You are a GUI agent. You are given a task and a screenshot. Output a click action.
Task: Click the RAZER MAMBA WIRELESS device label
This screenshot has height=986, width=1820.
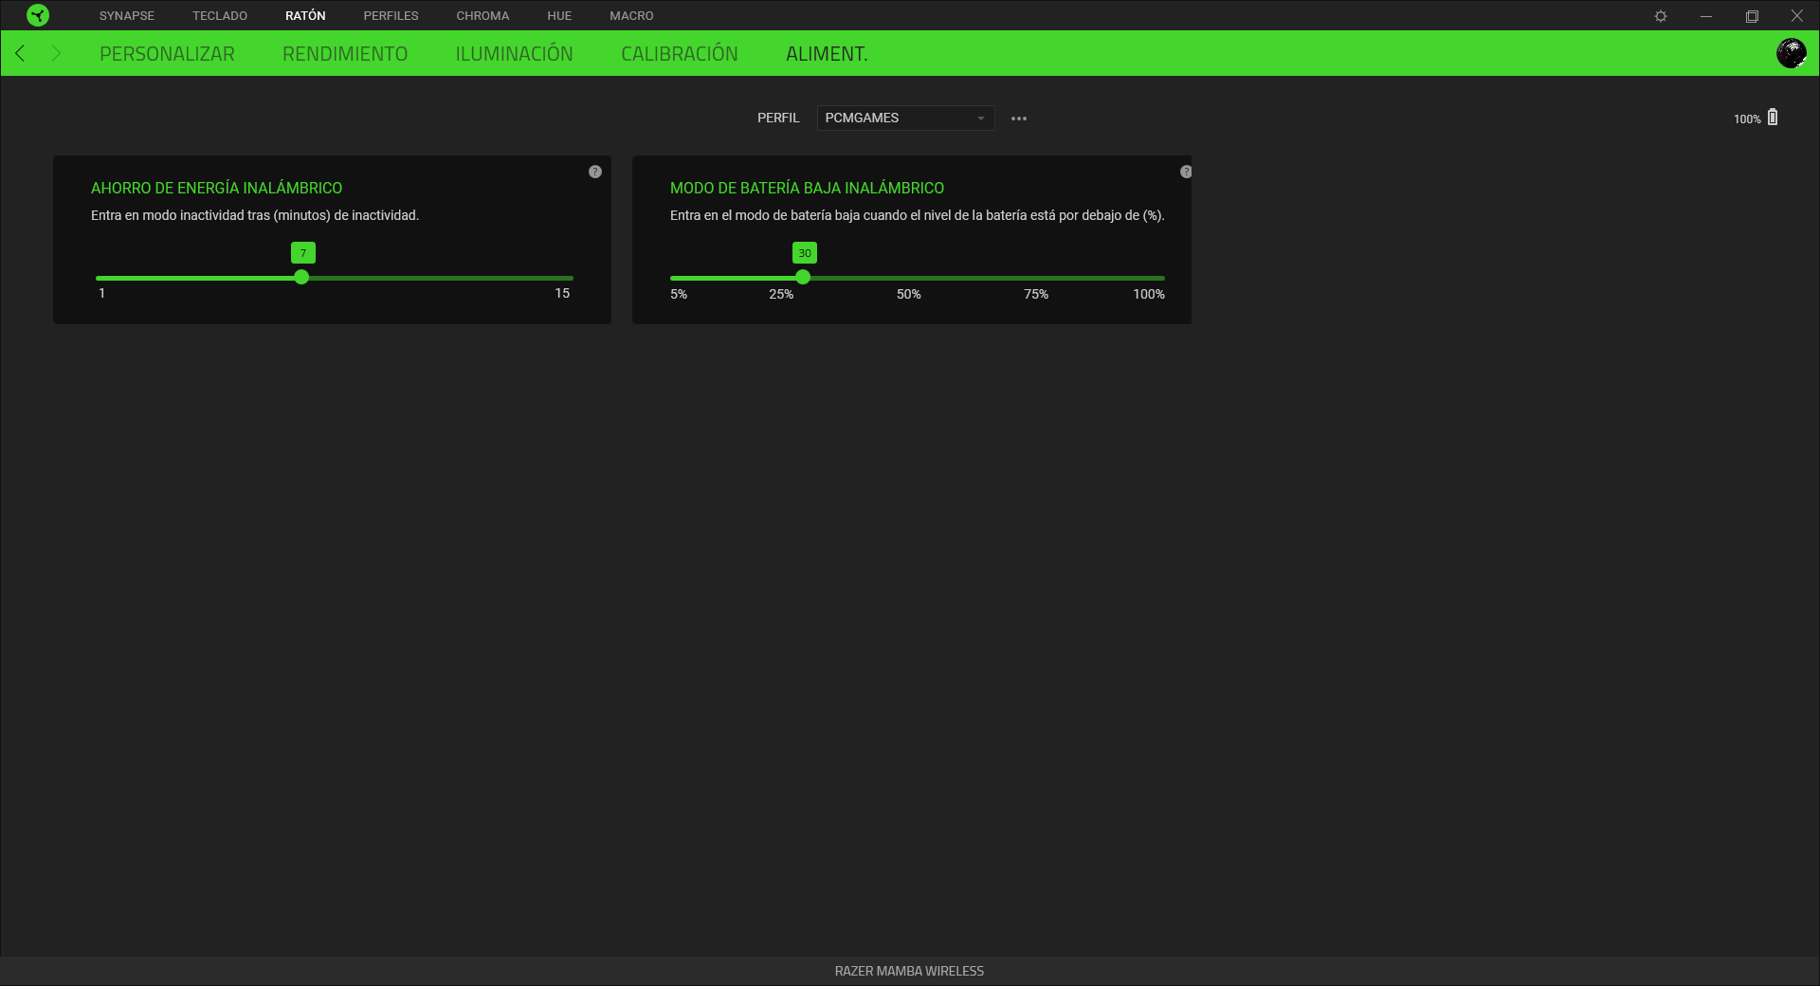click(x=909, y=972)
